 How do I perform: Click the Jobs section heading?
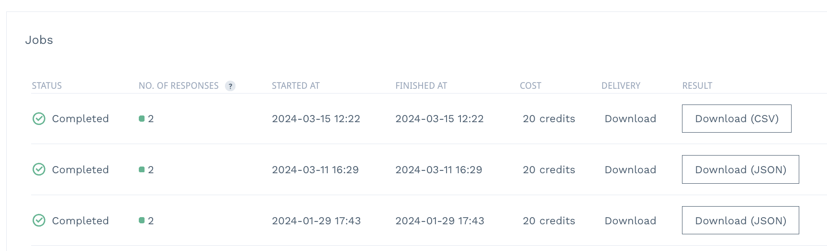click(39, 40)
